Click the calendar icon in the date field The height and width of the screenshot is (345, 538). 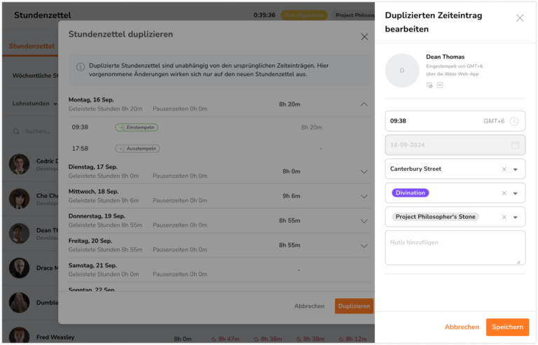tap(516, 145)
